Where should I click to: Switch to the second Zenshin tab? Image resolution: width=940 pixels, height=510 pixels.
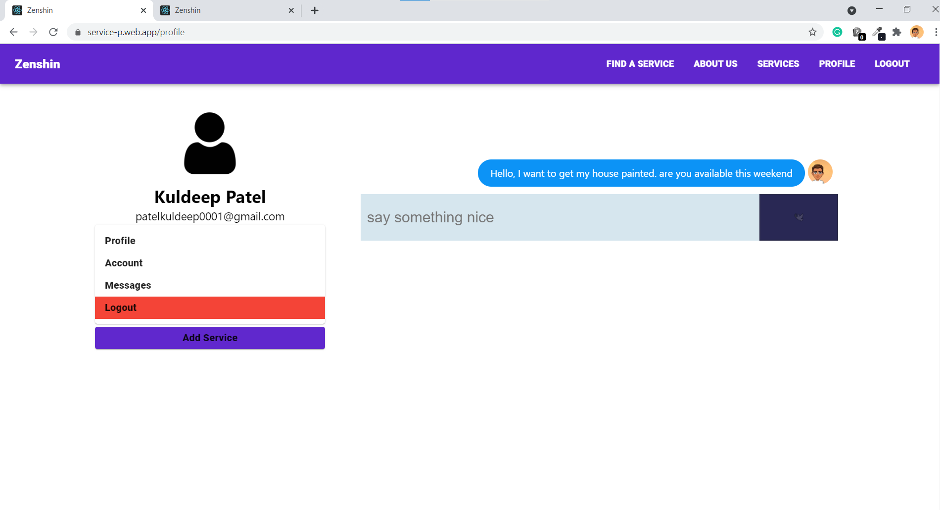point(228,10)
